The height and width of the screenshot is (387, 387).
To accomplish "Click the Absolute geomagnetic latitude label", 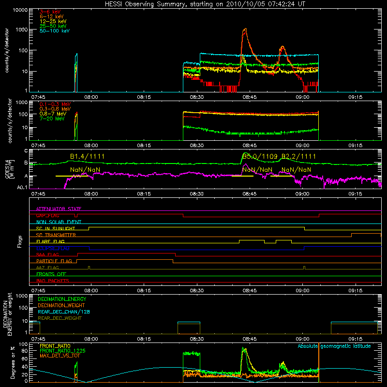I will (334, 346).
